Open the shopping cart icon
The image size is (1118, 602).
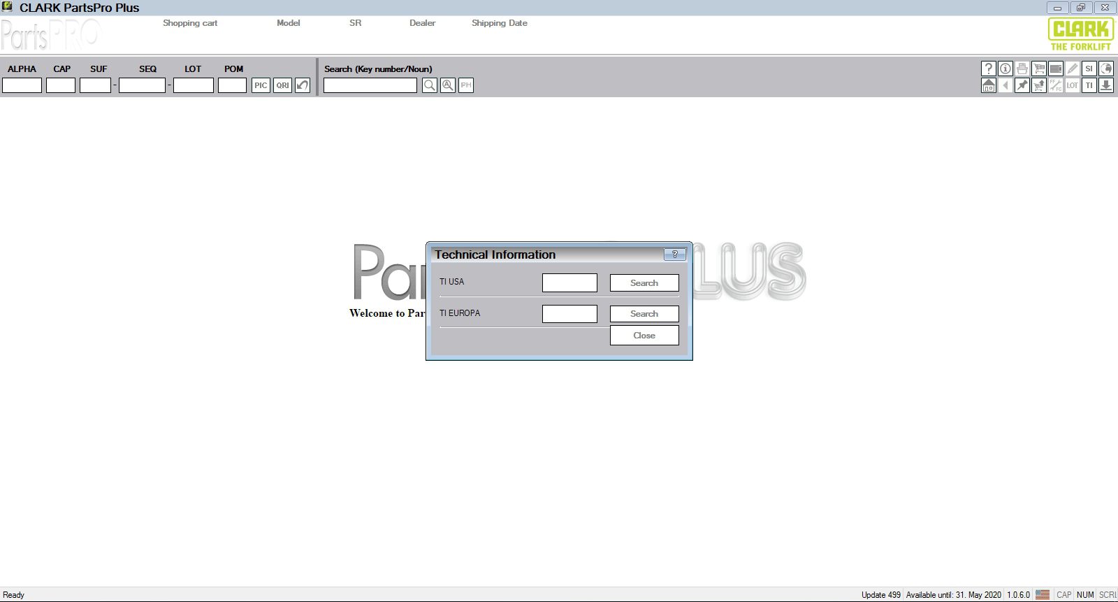(x=1039, y=69)
